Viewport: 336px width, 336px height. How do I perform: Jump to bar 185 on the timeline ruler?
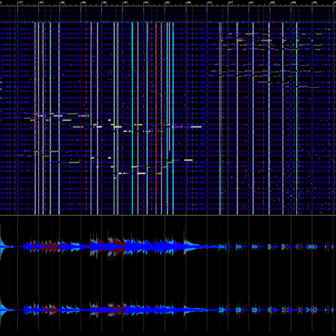pos(62,2)
